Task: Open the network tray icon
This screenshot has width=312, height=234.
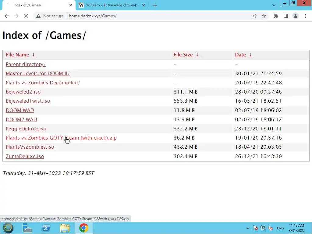Action: coord(263,228)
